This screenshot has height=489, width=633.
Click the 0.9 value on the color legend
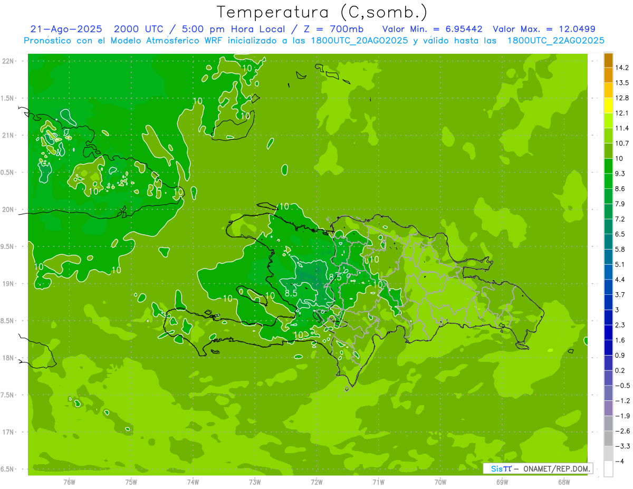[x=620, y=355]
